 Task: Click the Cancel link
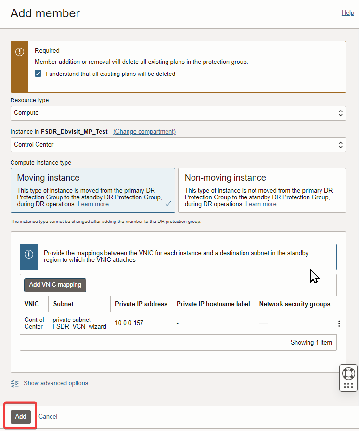[48, 417]
